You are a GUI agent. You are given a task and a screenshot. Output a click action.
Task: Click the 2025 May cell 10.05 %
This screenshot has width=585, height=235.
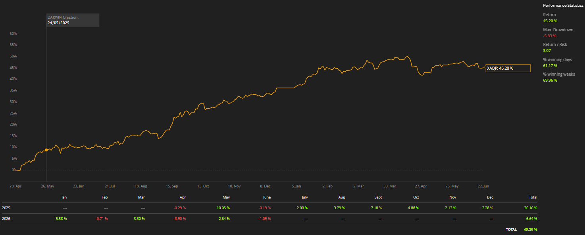223,208
